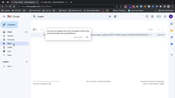Create a new label with plus icon
The height and width of the screenshot is (98, 175).
pyautogui.click(x=27, y=62)
